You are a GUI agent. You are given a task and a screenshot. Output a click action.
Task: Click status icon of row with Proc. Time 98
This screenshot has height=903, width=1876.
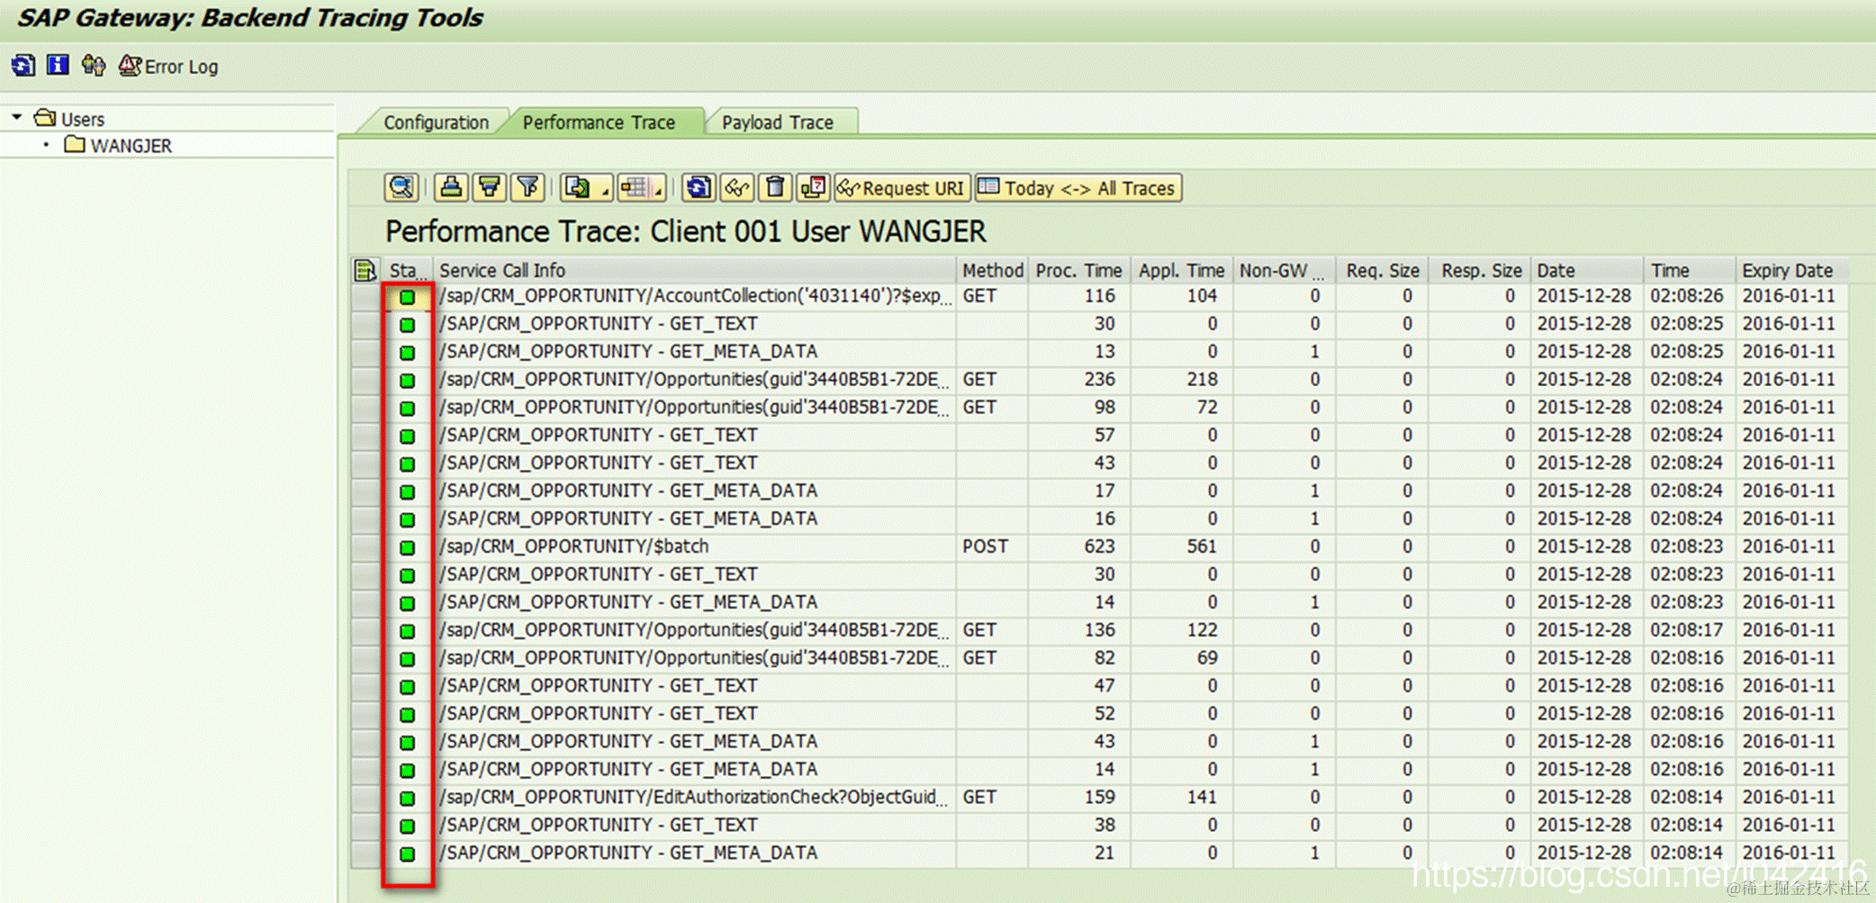click(408, 408)
